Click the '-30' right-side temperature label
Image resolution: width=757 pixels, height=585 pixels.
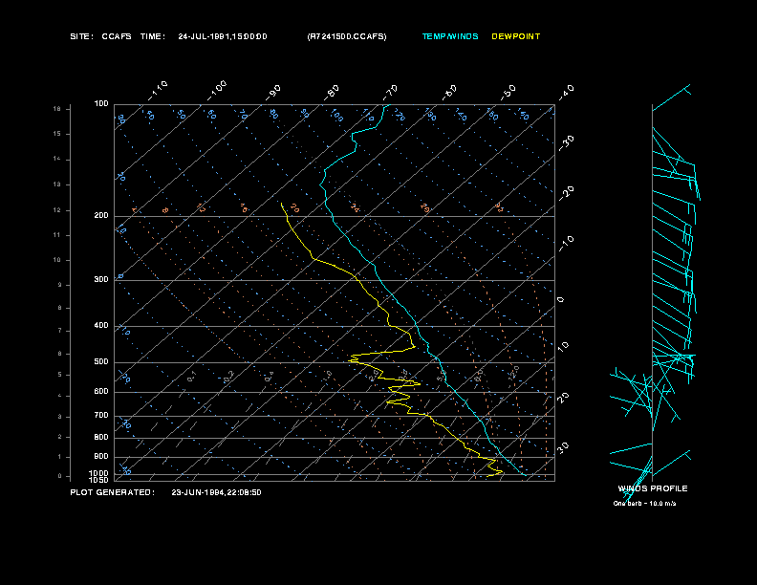pyautogui.click(x=567, y=143)
